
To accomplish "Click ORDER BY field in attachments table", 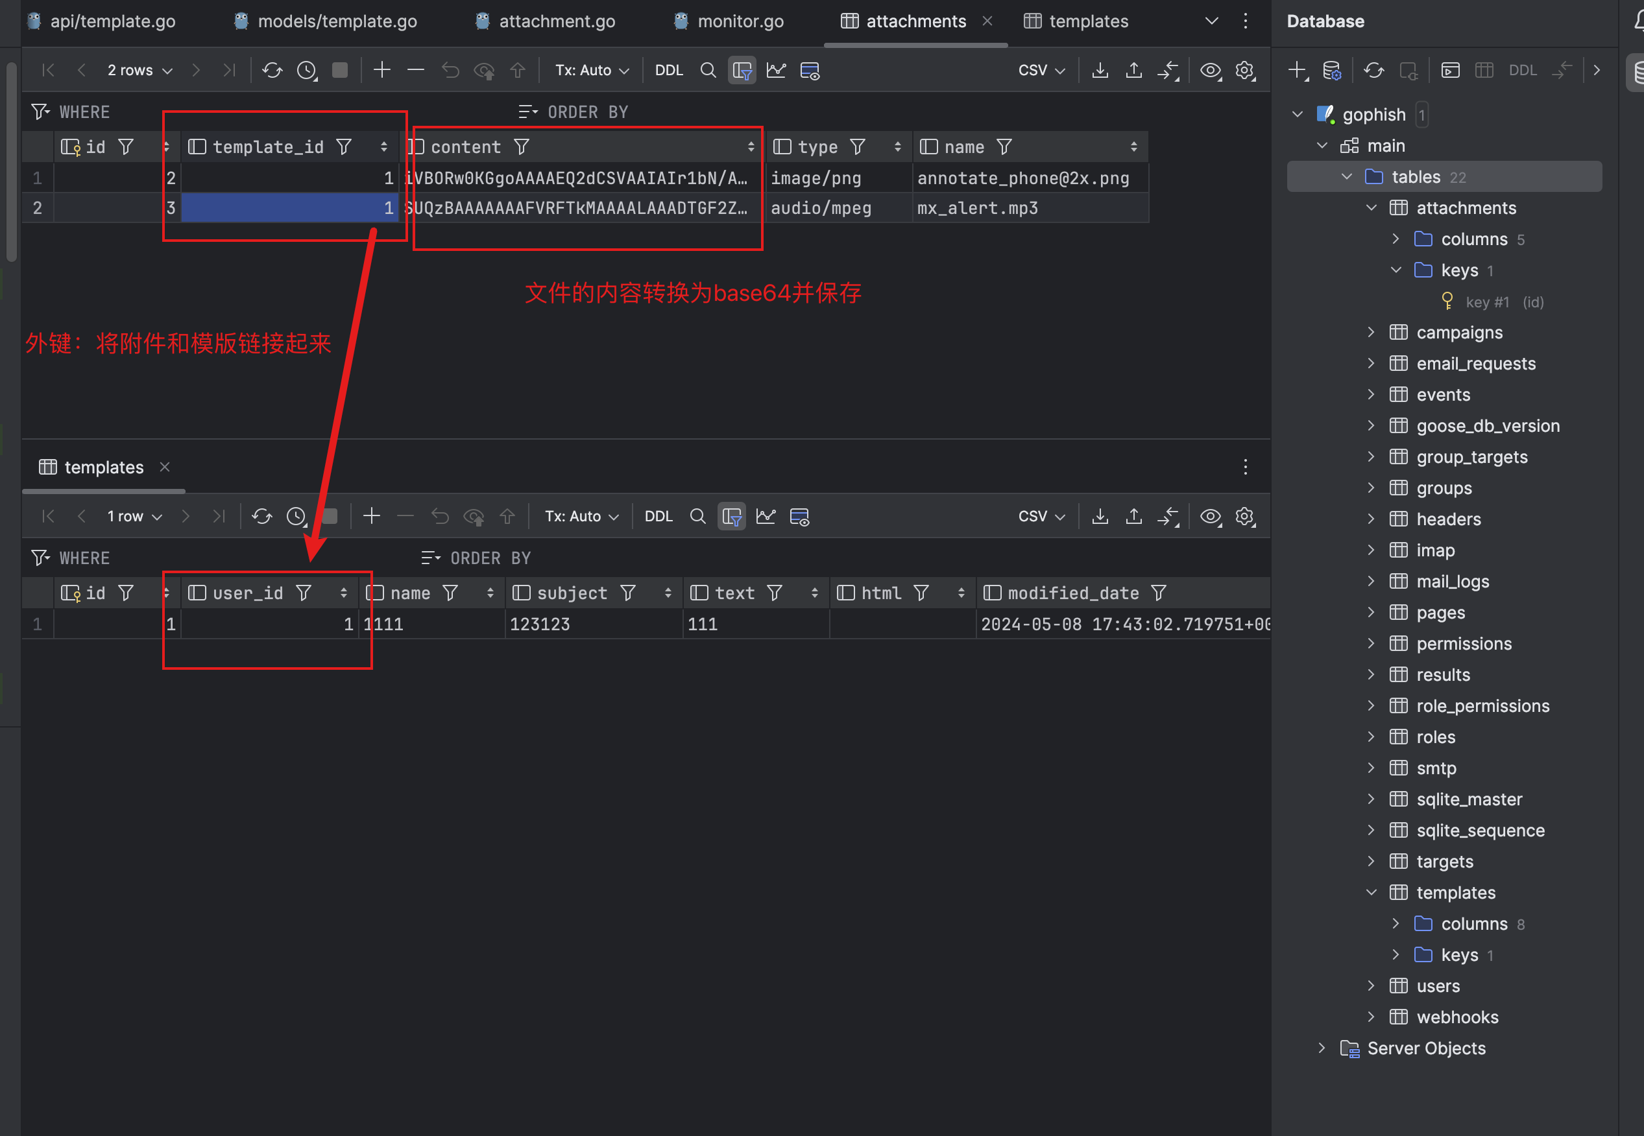I will coord(890,112).
